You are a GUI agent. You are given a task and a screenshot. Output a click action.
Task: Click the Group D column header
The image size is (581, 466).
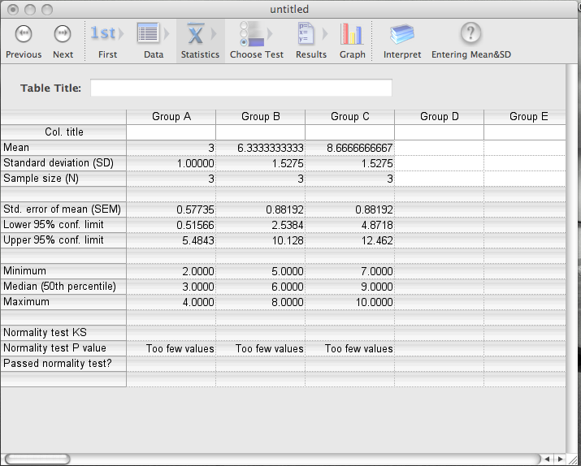[x=439, y=116]
